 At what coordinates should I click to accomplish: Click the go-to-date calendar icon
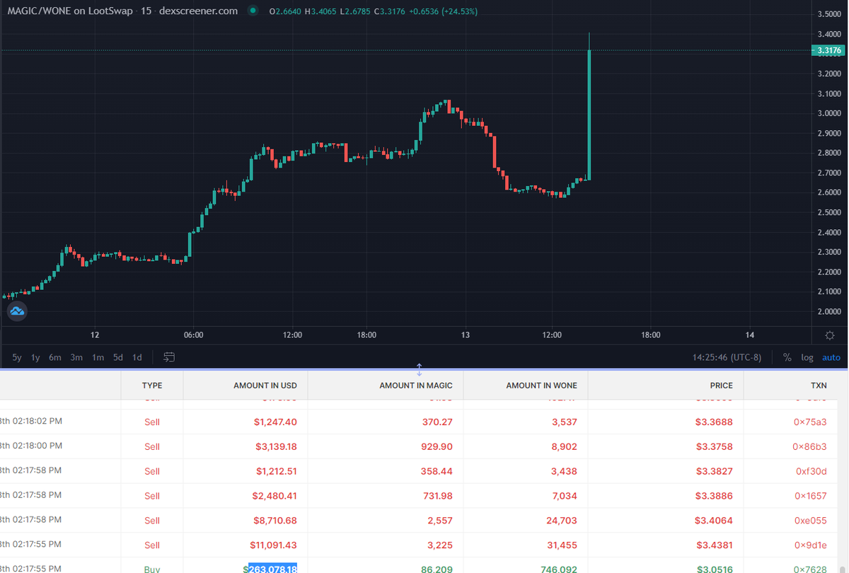tap(169, 357)
